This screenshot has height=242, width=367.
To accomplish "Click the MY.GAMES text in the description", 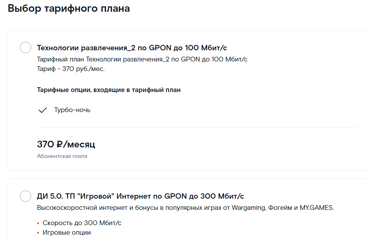I will coord(316,208).
